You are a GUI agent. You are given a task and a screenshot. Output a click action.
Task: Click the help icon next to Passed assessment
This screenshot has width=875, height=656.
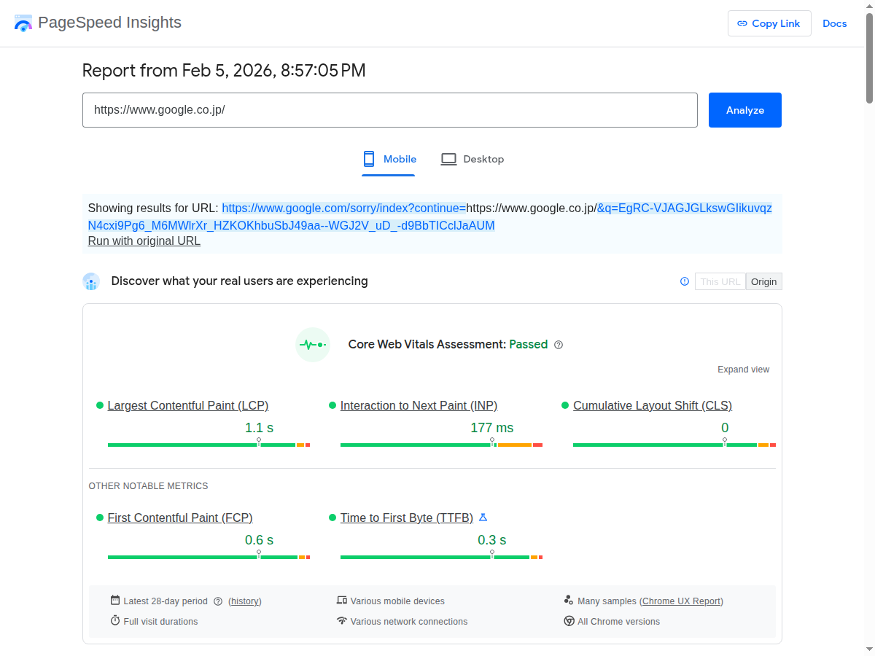(x=559, y=344)
